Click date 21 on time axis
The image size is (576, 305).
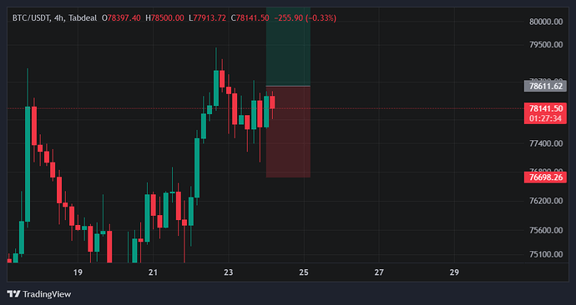tap(153, 272)
